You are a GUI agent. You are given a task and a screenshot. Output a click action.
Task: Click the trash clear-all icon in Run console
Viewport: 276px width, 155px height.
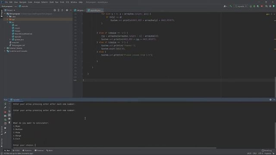coord(9,122)
